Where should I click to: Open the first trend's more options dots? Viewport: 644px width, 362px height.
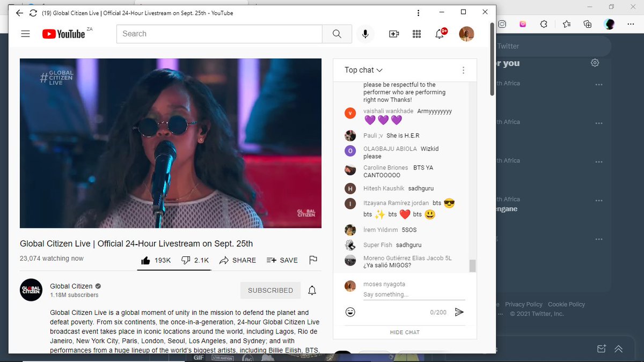coord(599,85)
